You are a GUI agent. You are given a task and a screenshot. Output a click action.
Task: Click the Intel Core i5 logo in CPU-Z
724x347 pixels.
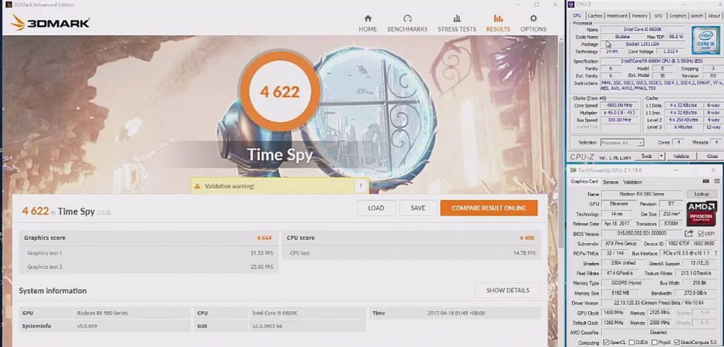click(705, 40)
